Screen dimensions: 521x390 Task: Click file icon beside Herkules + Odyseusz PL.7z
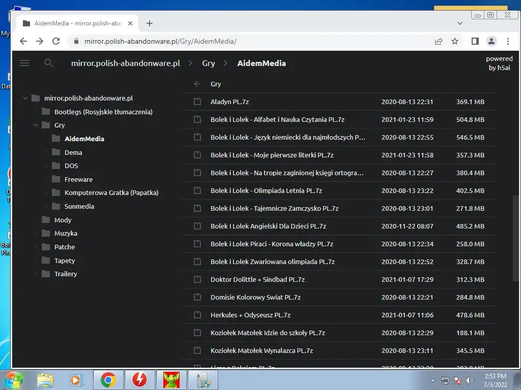[197, 315]
